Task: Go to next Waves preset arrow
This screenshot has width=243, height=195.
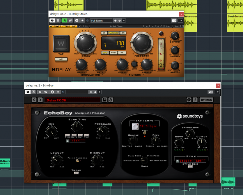Action: point(153,26)
